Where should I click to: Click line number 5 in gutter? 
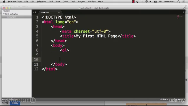pyautogui.click(x=37, y=36)
